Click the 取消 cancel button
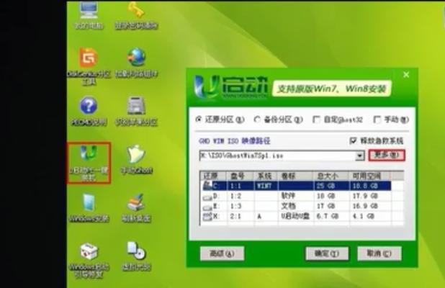 379,253
